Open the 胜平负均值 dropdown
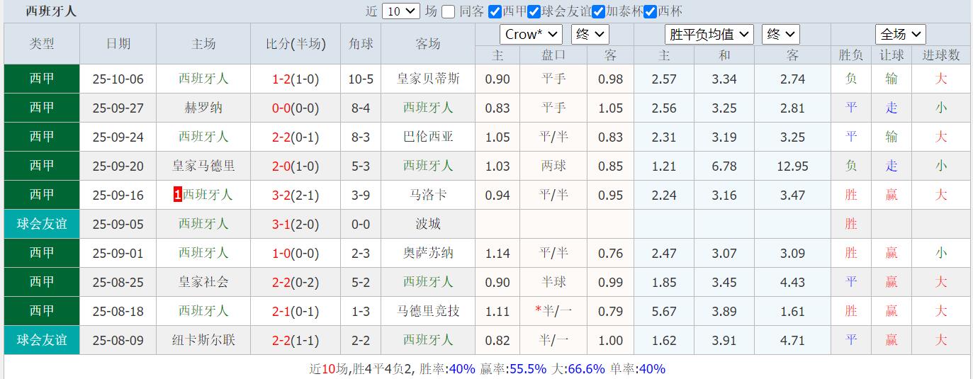The image size is (973, 379). pyautogui.click(x=709, y=34)
